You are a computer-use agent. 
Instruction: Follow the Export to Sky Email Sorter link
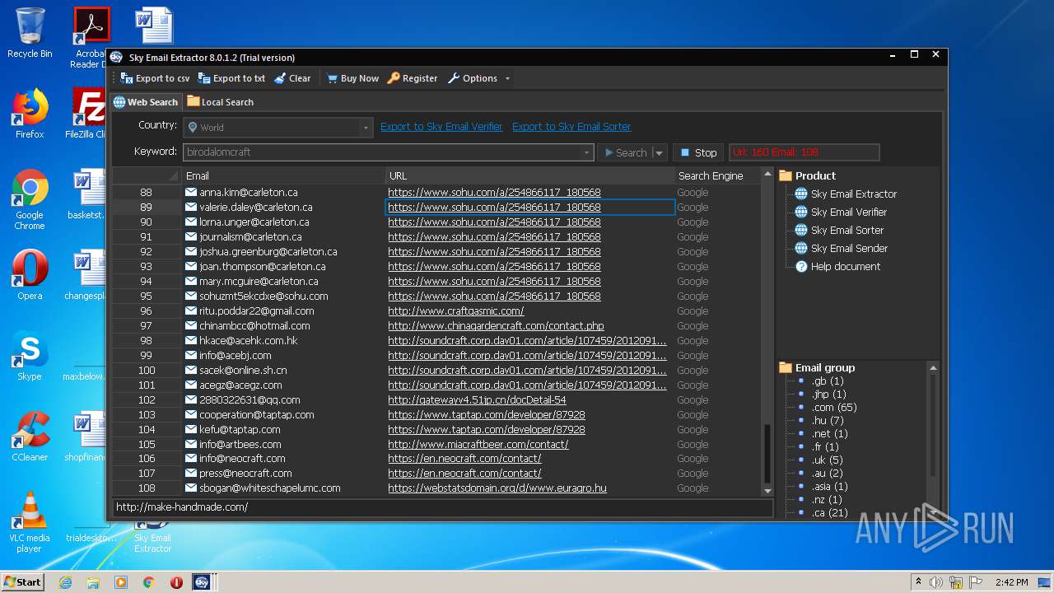coord(571,126)
